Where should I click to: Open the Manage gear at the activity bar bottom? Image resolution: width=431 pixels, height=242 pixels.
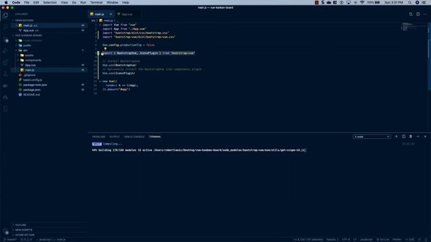5,231
